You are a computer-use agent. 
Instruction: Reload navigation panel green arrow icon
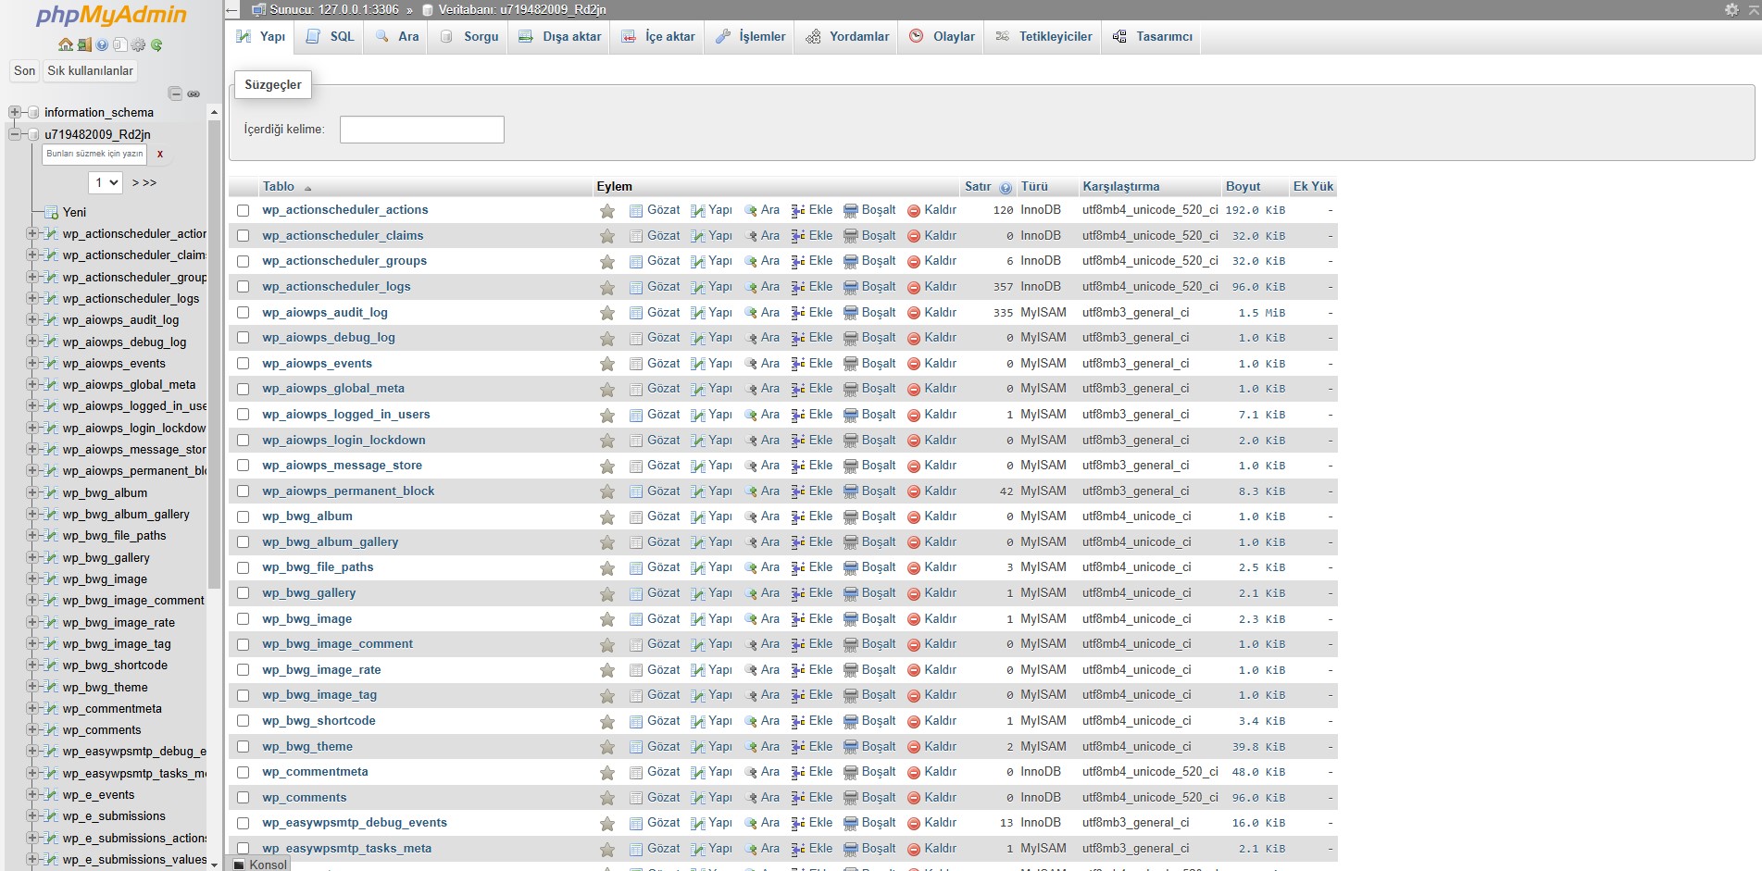[x=156, y=44]
